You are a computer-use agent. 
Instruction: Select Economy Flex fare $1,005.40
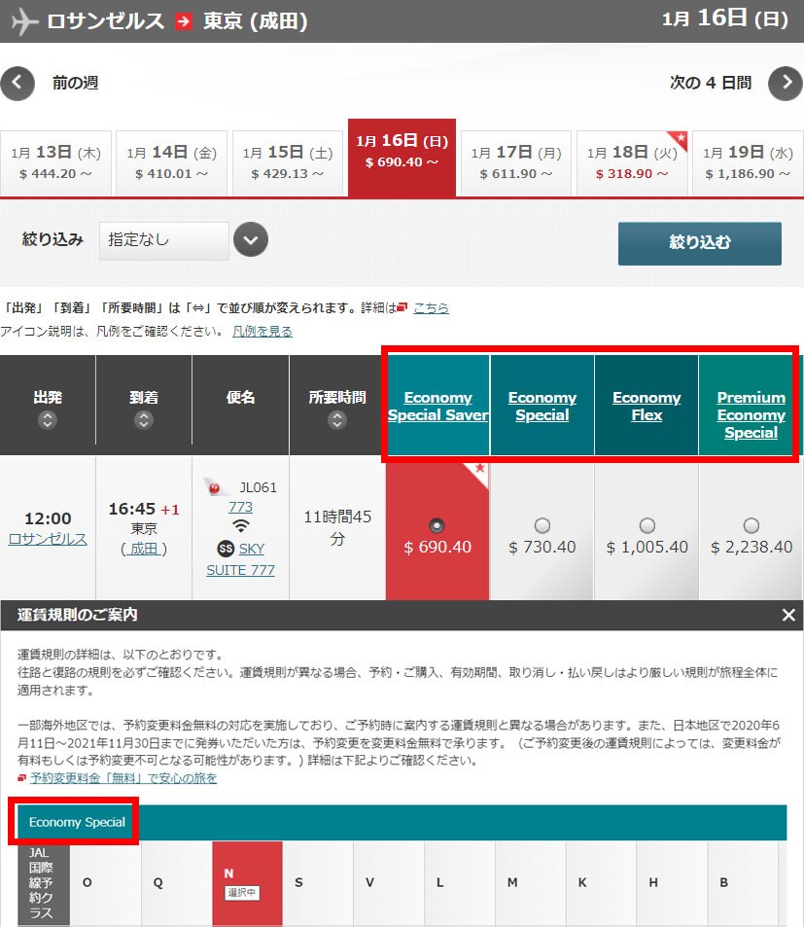pos(647,525)
